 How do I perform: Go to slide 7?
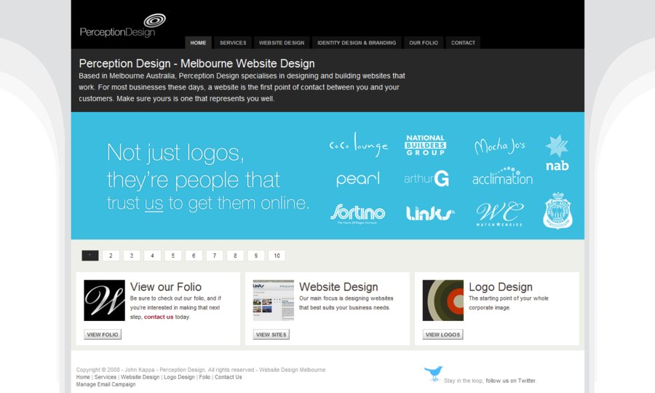(215, 255)
